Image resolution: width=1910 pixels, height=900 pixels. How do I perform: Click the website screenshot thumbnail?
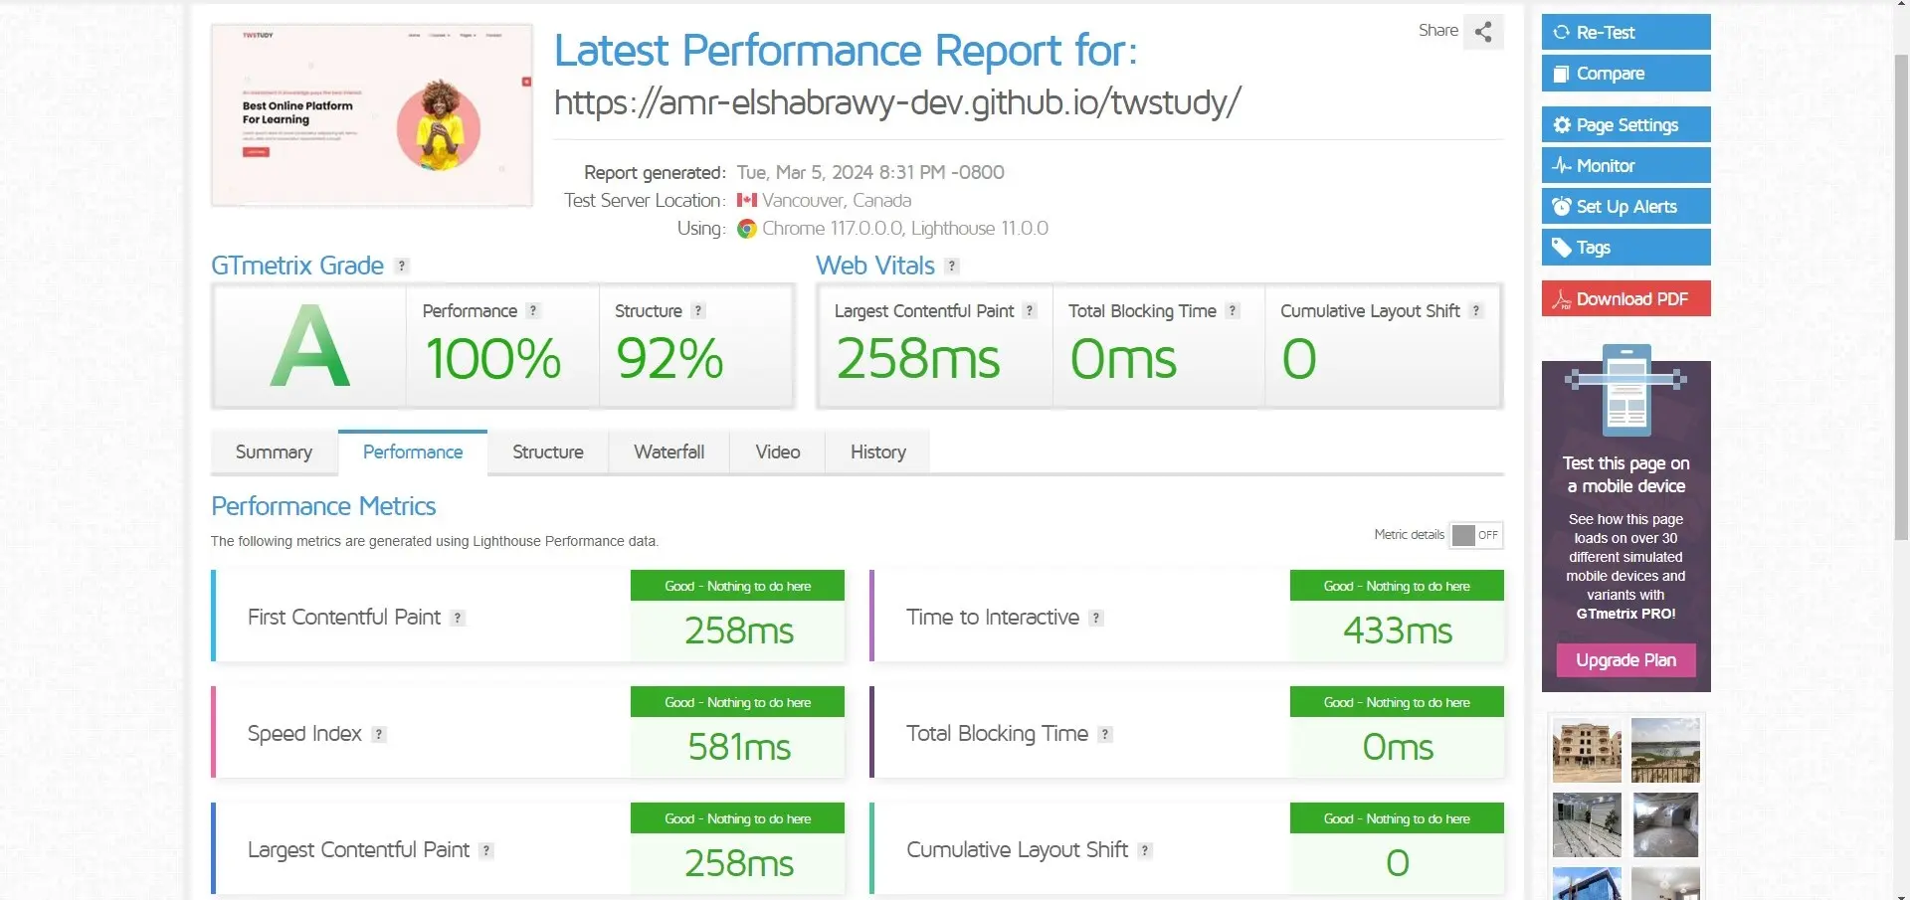tap(372, 115)
